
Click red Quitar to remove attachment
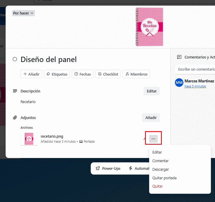click(x=157, y=186)
